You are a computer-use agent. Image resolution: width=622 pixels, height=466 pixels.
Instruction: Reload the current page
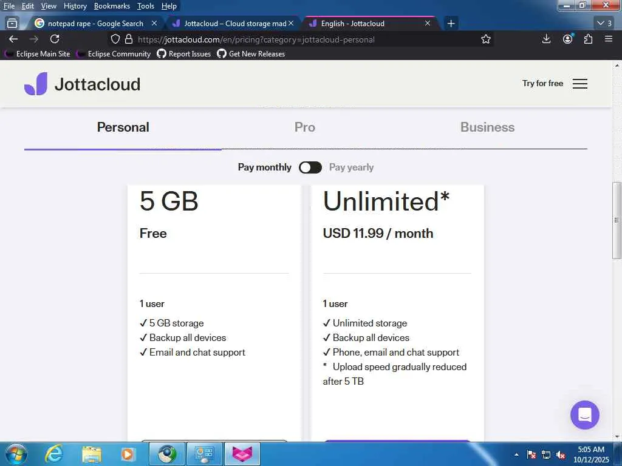point(55,39)
